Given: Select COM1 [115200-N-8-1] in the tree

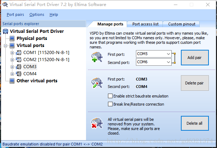Looking at the screenshot, I should coord(46,53).
